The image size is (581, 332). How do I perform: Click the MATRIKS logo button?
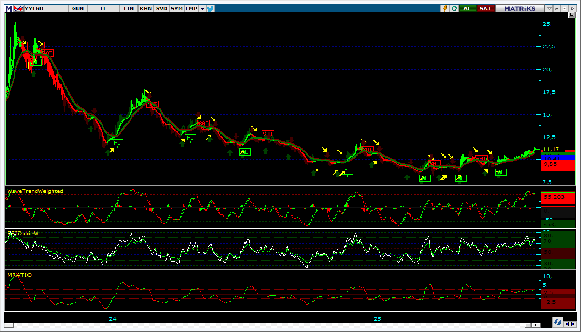coord(520,9)
